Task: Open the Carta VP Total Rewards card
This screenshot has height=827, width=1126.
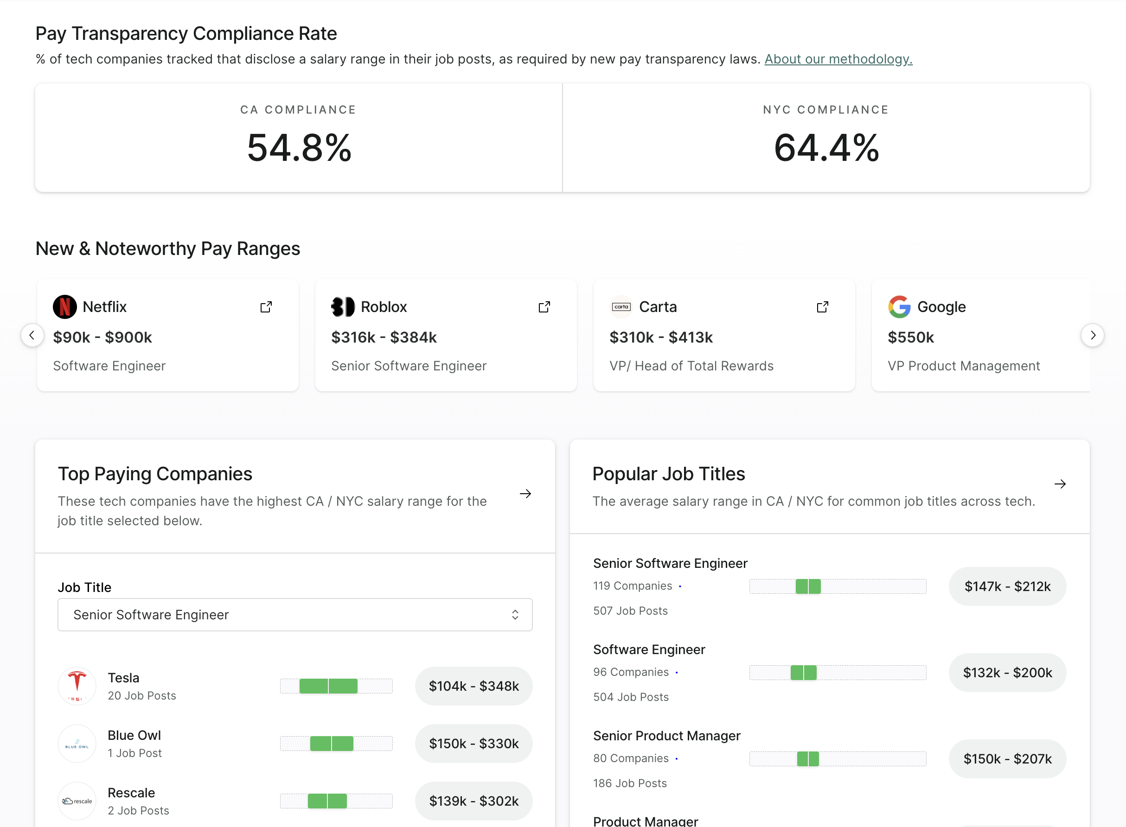Action: coord(724,336)
